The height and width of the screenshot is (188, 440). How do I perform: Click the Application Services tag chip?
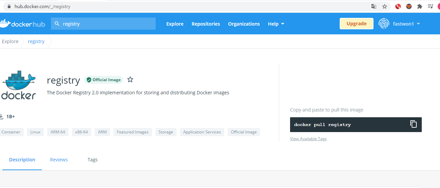(202, 132)
